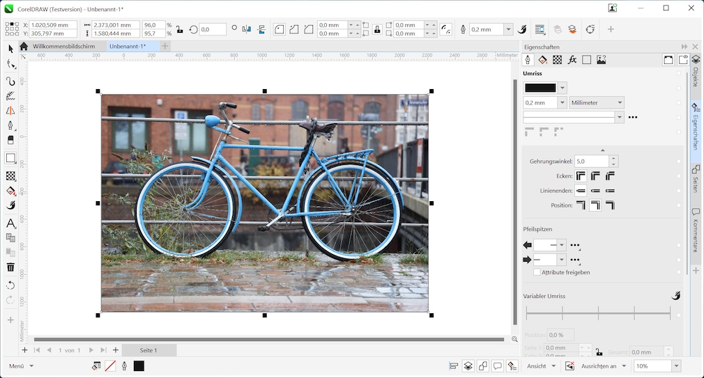Open line style dropdown in Umriss
Screen dimensions: 704x378
tap(620, 117)
